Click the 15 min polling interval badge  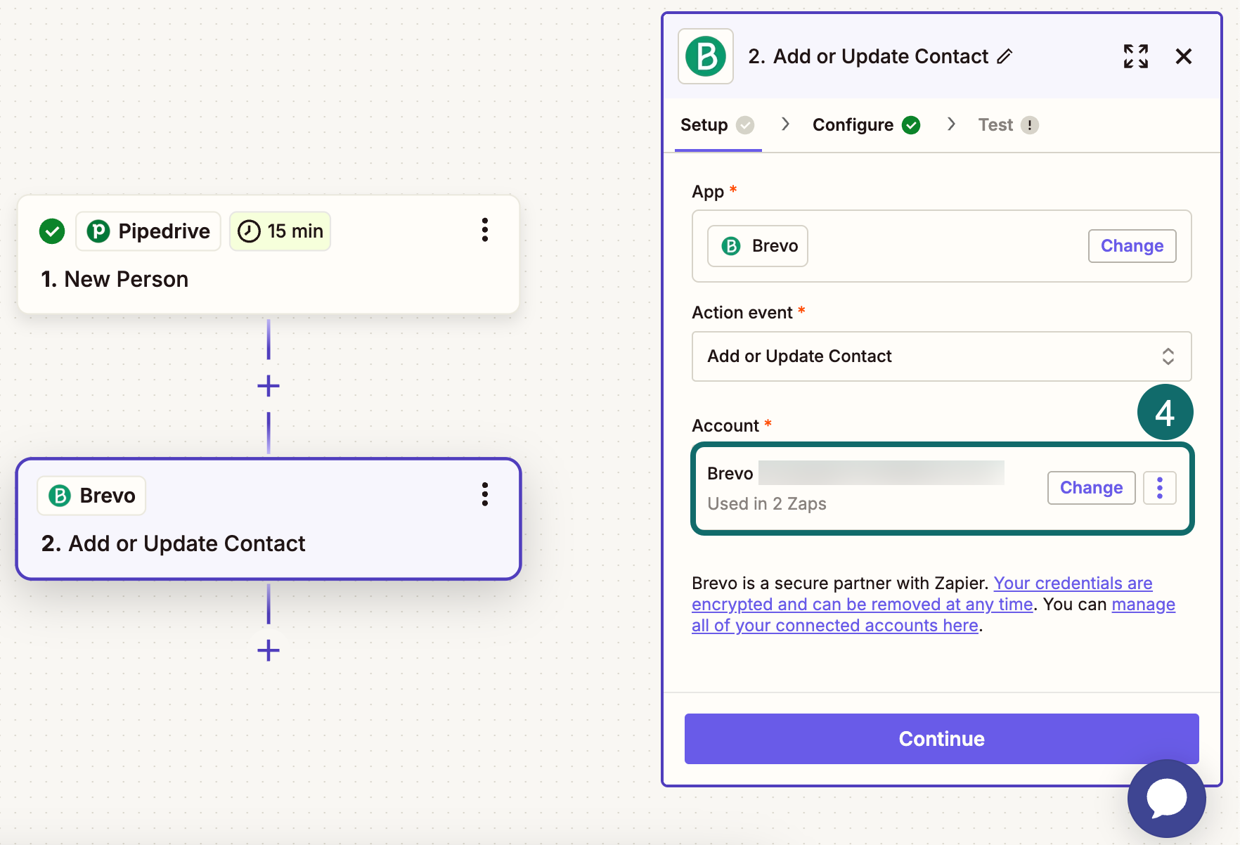click(x=280, y=231)
